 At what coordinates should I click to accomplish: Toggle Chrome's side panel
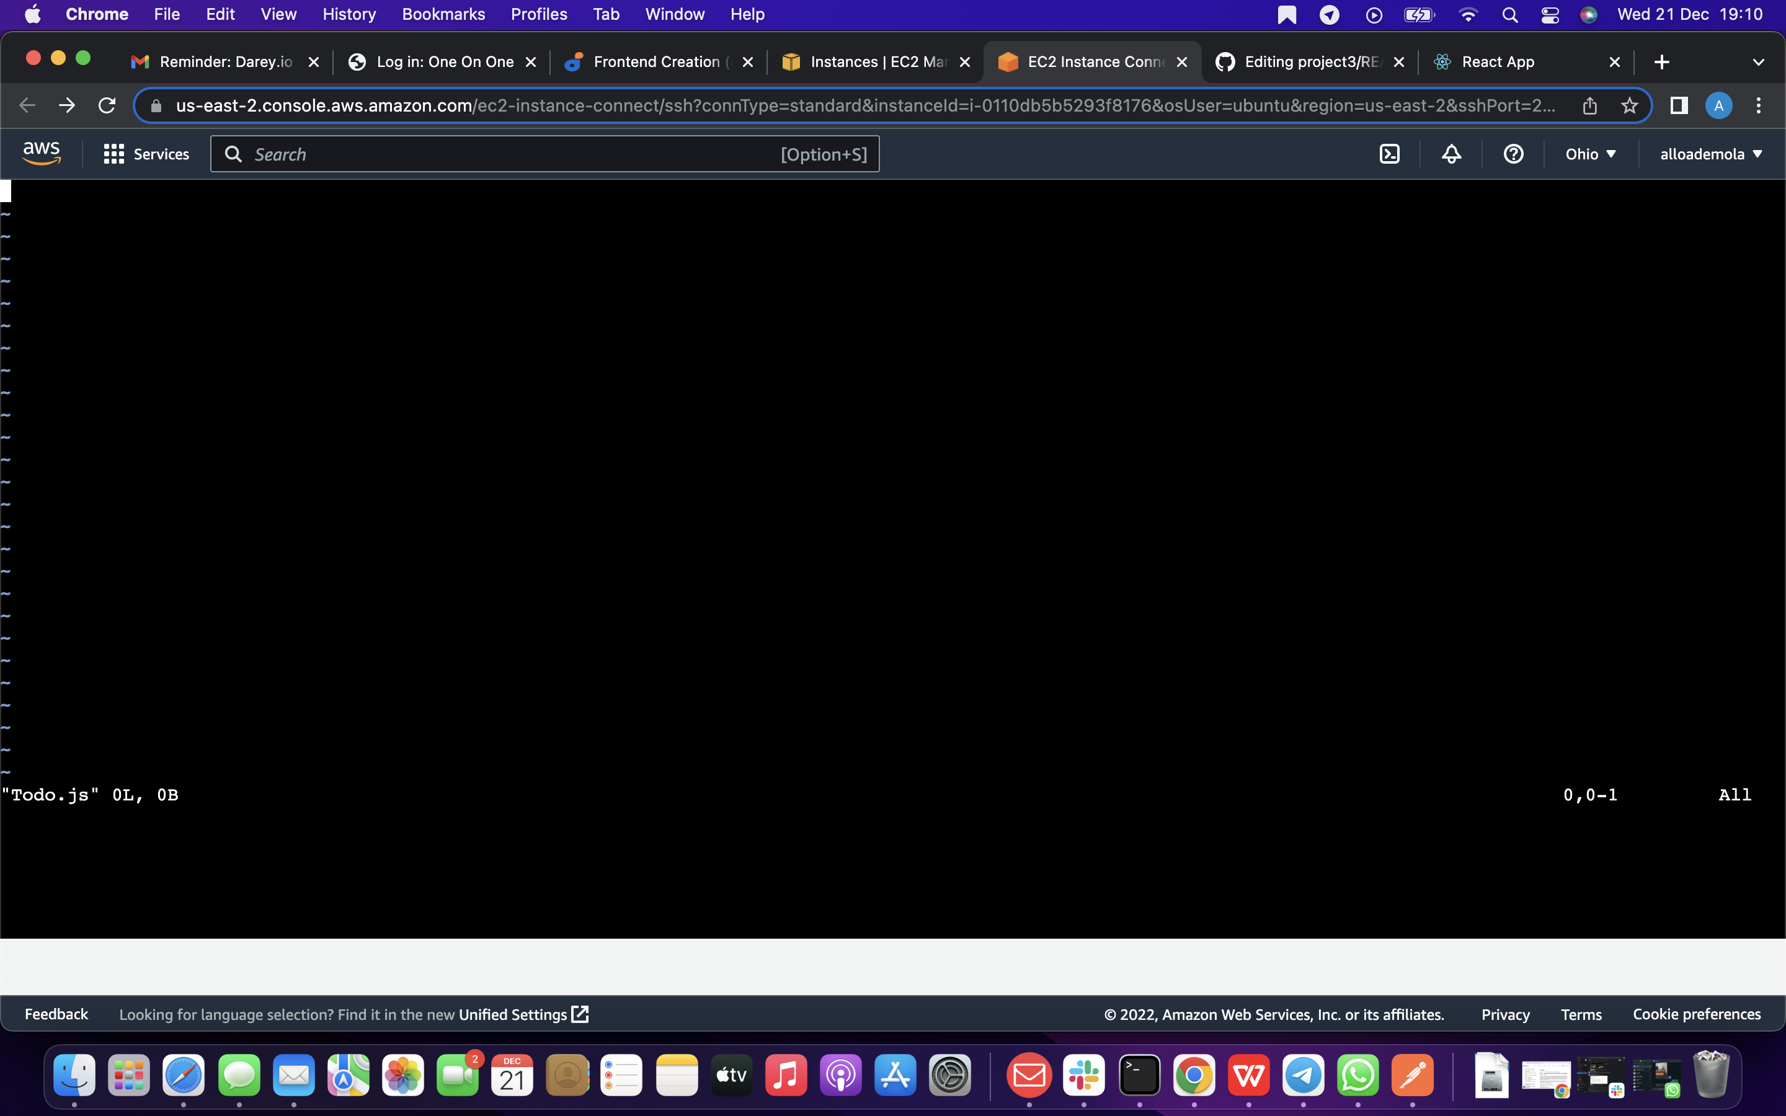[1677, 105]
